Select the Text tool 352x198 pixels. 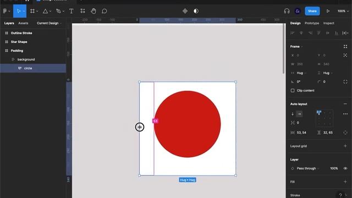[x=71, y=11]
